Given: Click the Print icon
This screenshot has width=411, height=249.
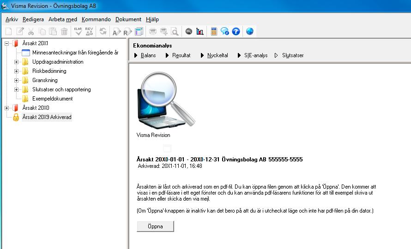Looking at the screenshot, I should (153, 32).
